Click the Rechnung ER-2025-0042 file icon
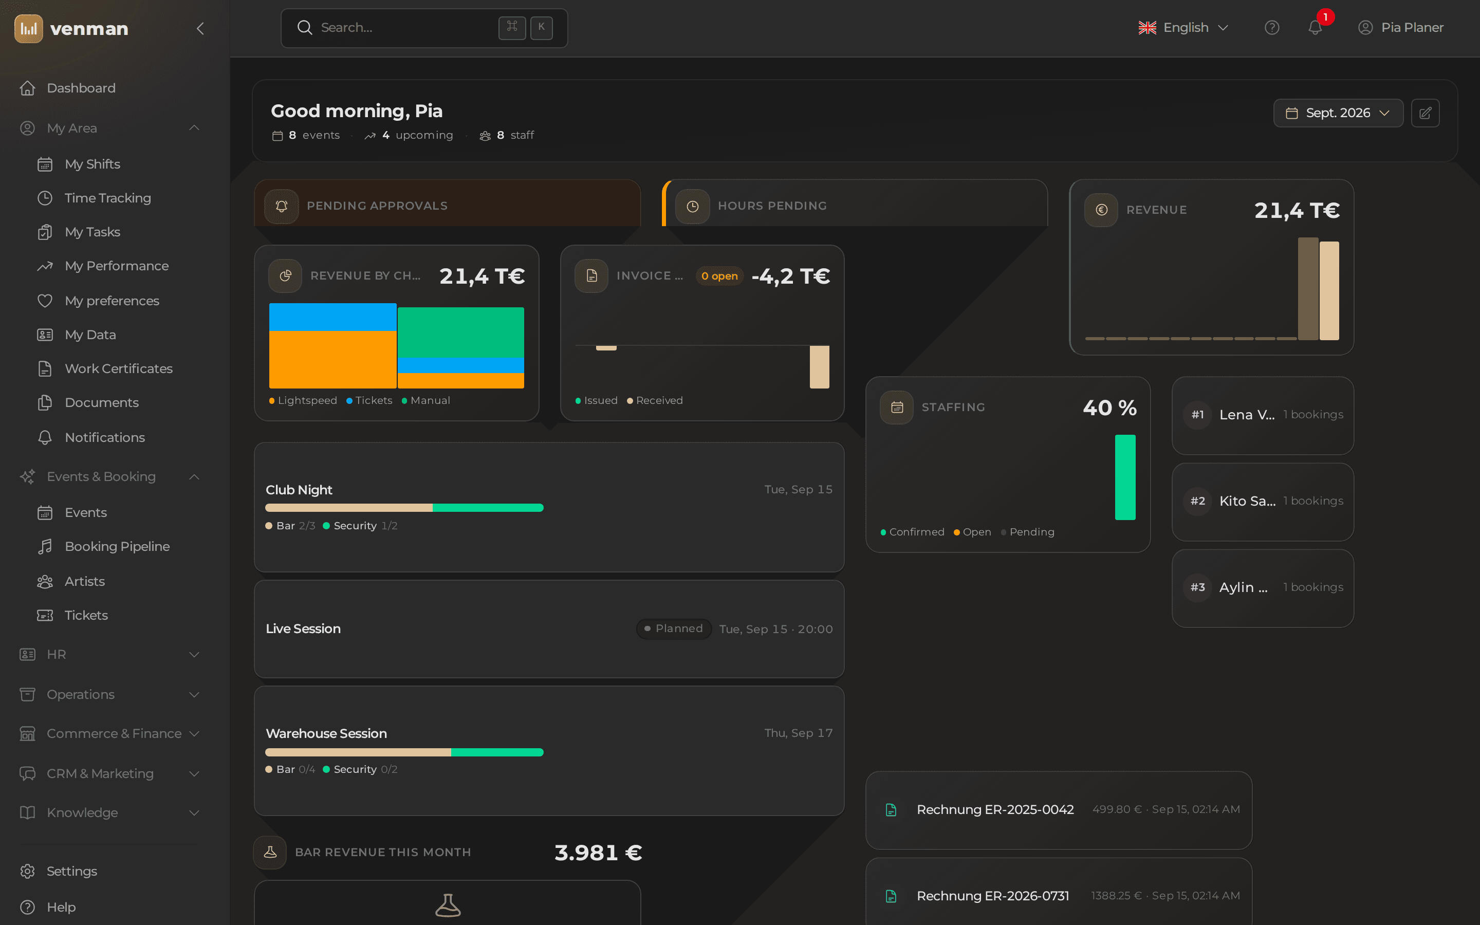The image size is (1480, 925). [891, 810]
